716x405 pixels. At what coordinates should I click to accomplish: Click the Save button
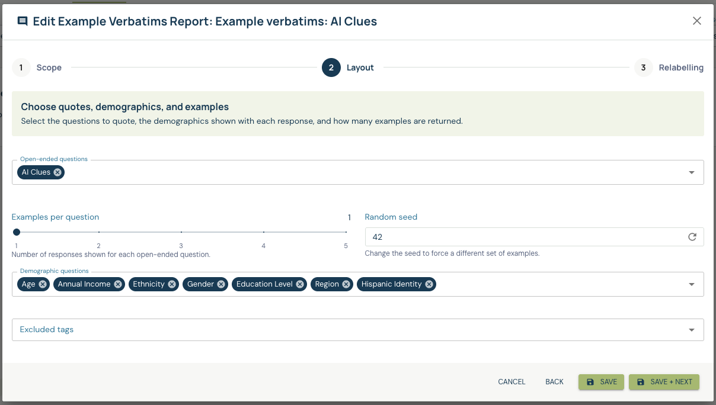(x=601, y=382)
